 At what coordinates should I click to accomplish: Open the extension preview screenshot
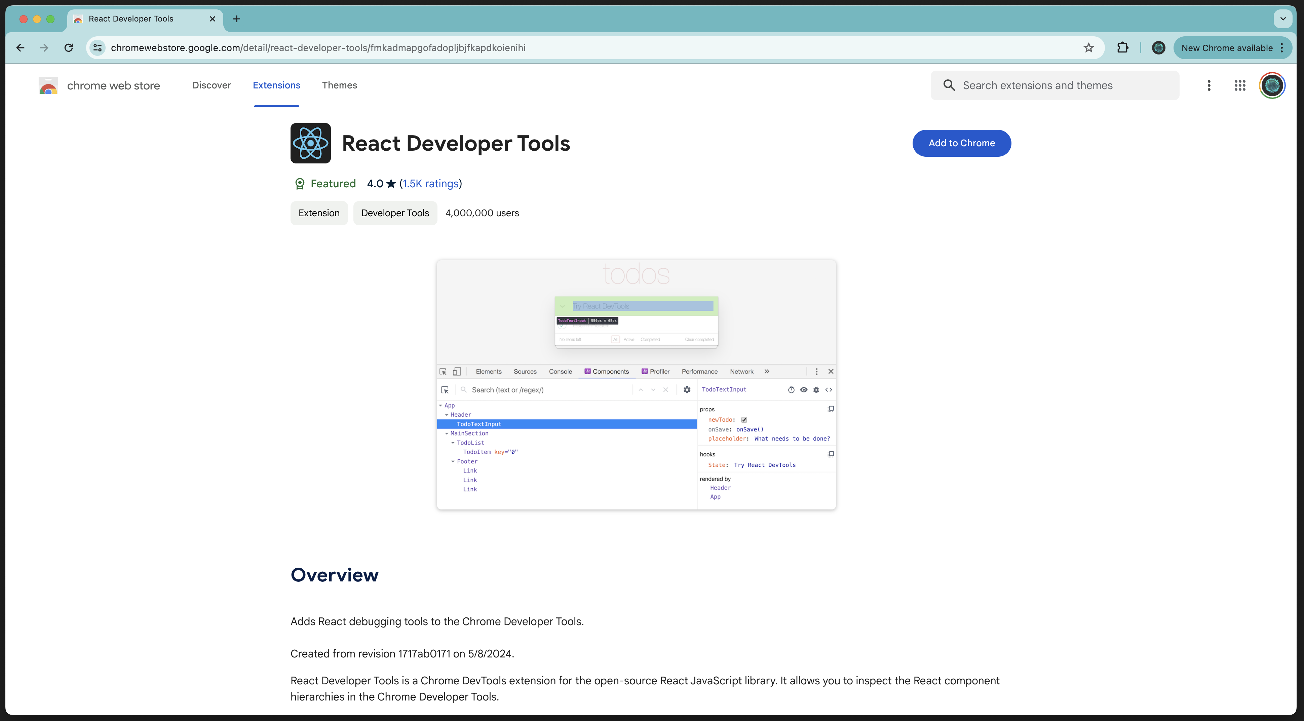[x=636, y=385]
